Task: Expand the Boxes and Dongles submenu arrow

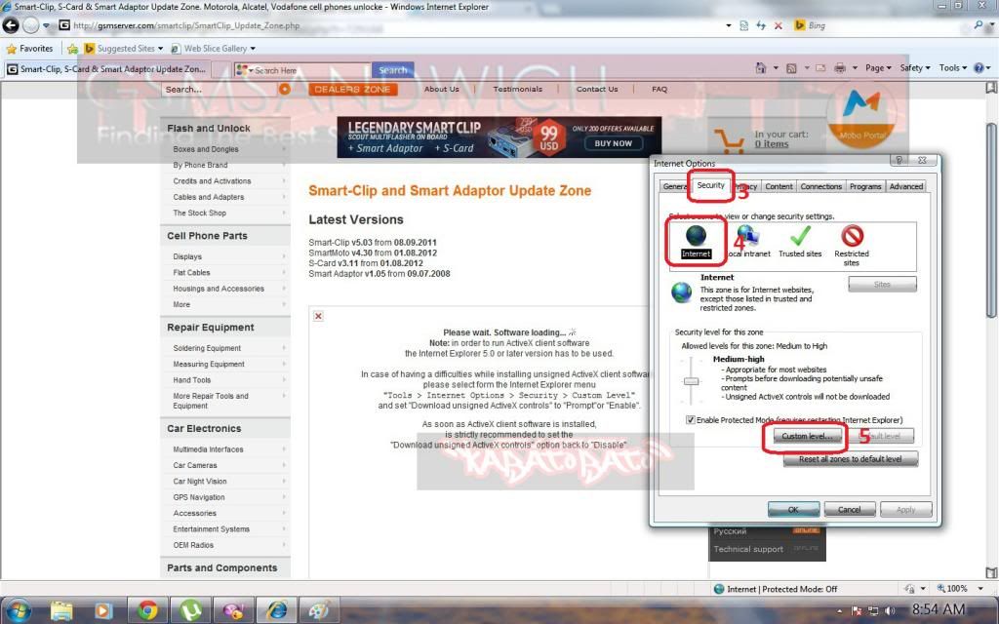Action: click(284, 149)
